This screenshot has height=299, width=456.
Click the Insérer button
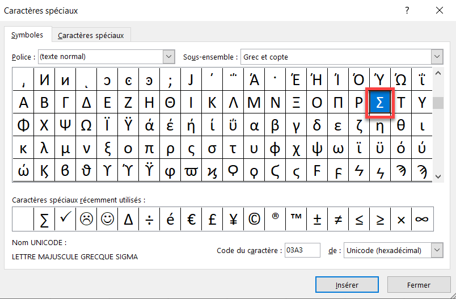tap(347, 285)
